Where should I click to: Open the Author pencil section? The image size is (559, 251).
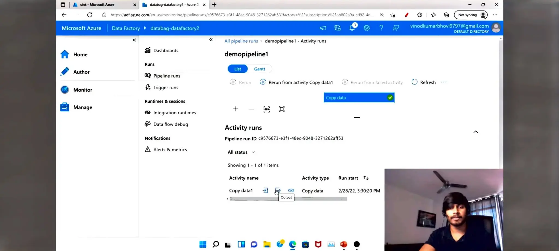tap(75, 72)
